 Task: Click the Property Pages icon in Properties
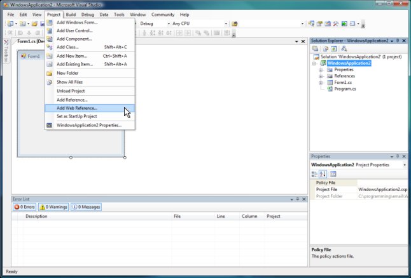click(x=333, y=174)
